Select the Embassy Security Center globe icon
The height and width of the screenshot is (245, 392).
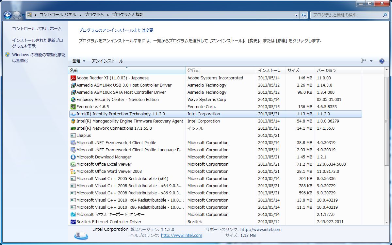[x=73, y=100]
